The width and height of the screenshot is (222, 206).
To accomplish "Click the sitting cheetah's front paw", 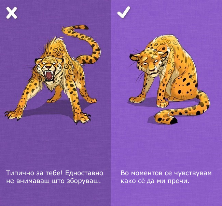I will pos(163,104).
